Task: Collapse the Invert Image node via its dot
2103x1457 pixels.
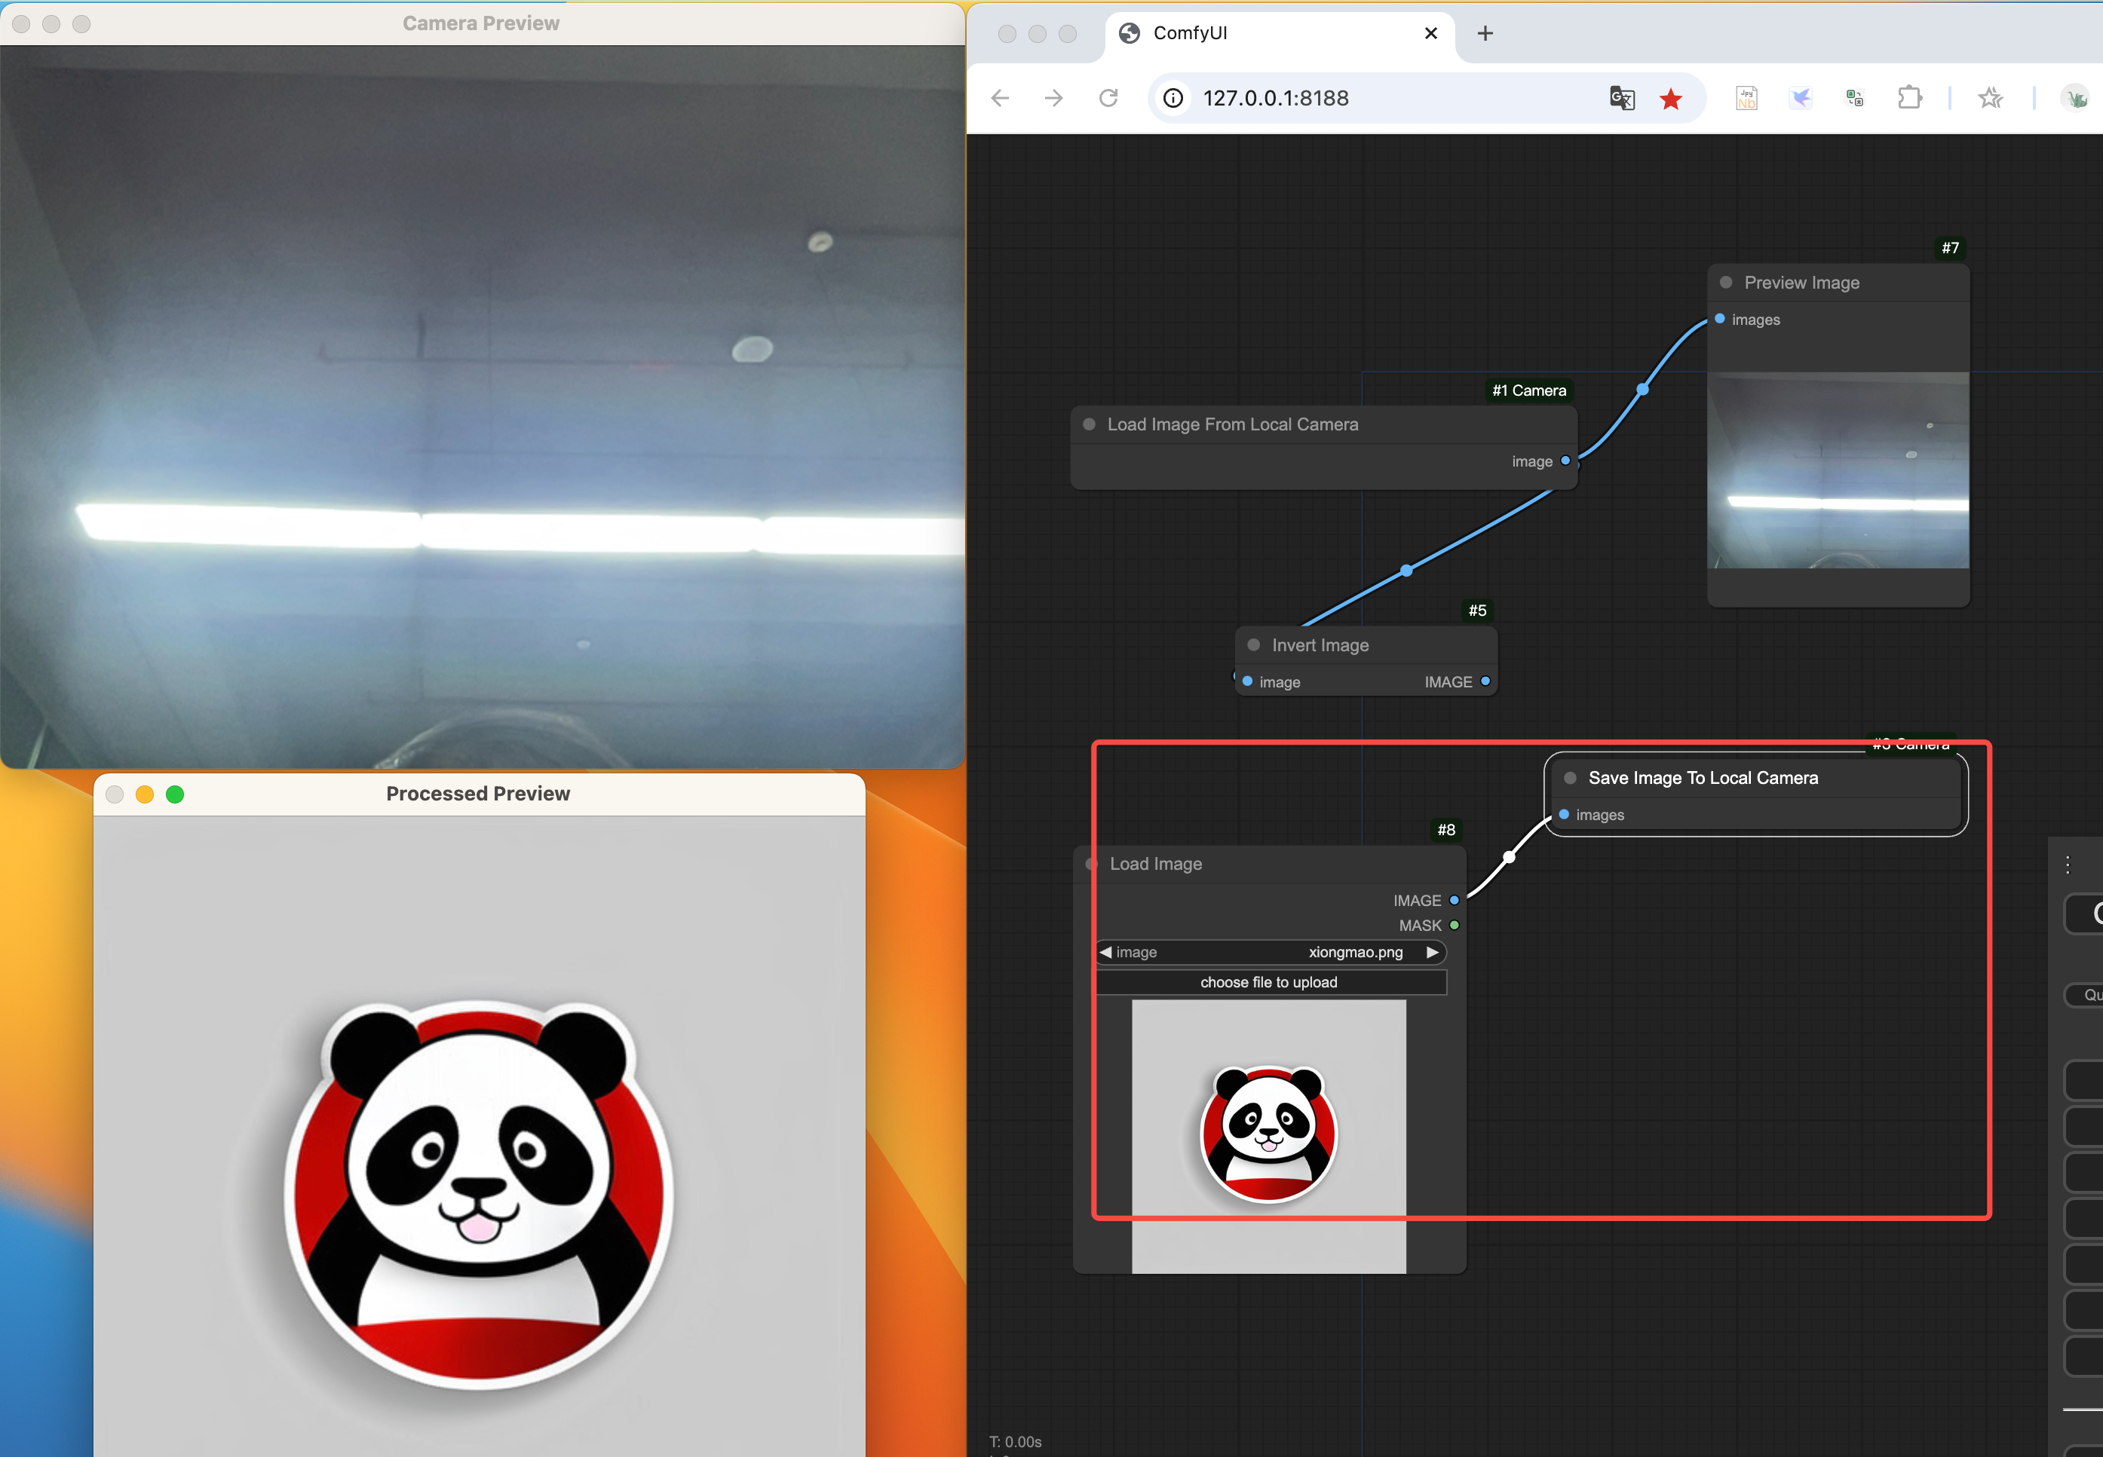Action: pyautogui.click(x=1254, y=644)
